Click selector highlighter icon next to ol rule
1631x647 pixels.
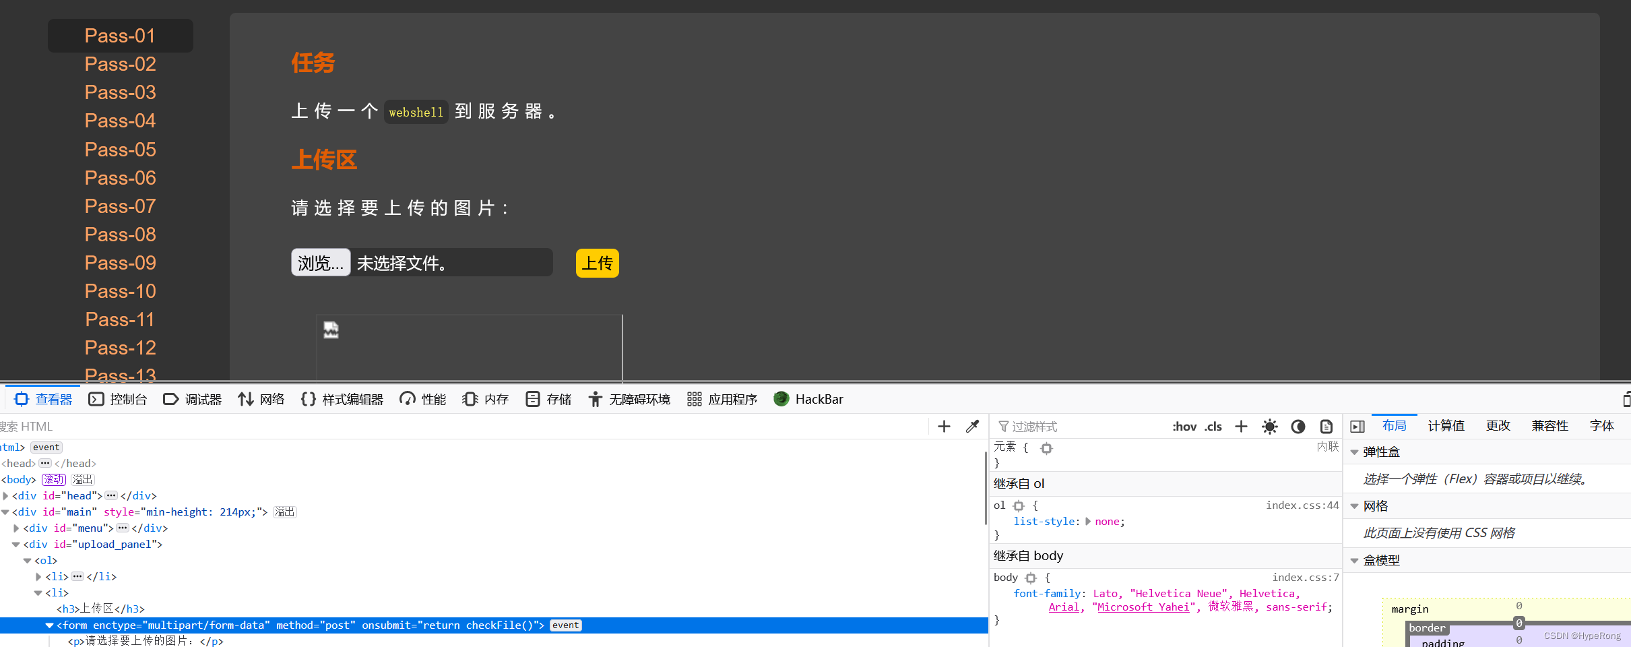click(1019, 505)
